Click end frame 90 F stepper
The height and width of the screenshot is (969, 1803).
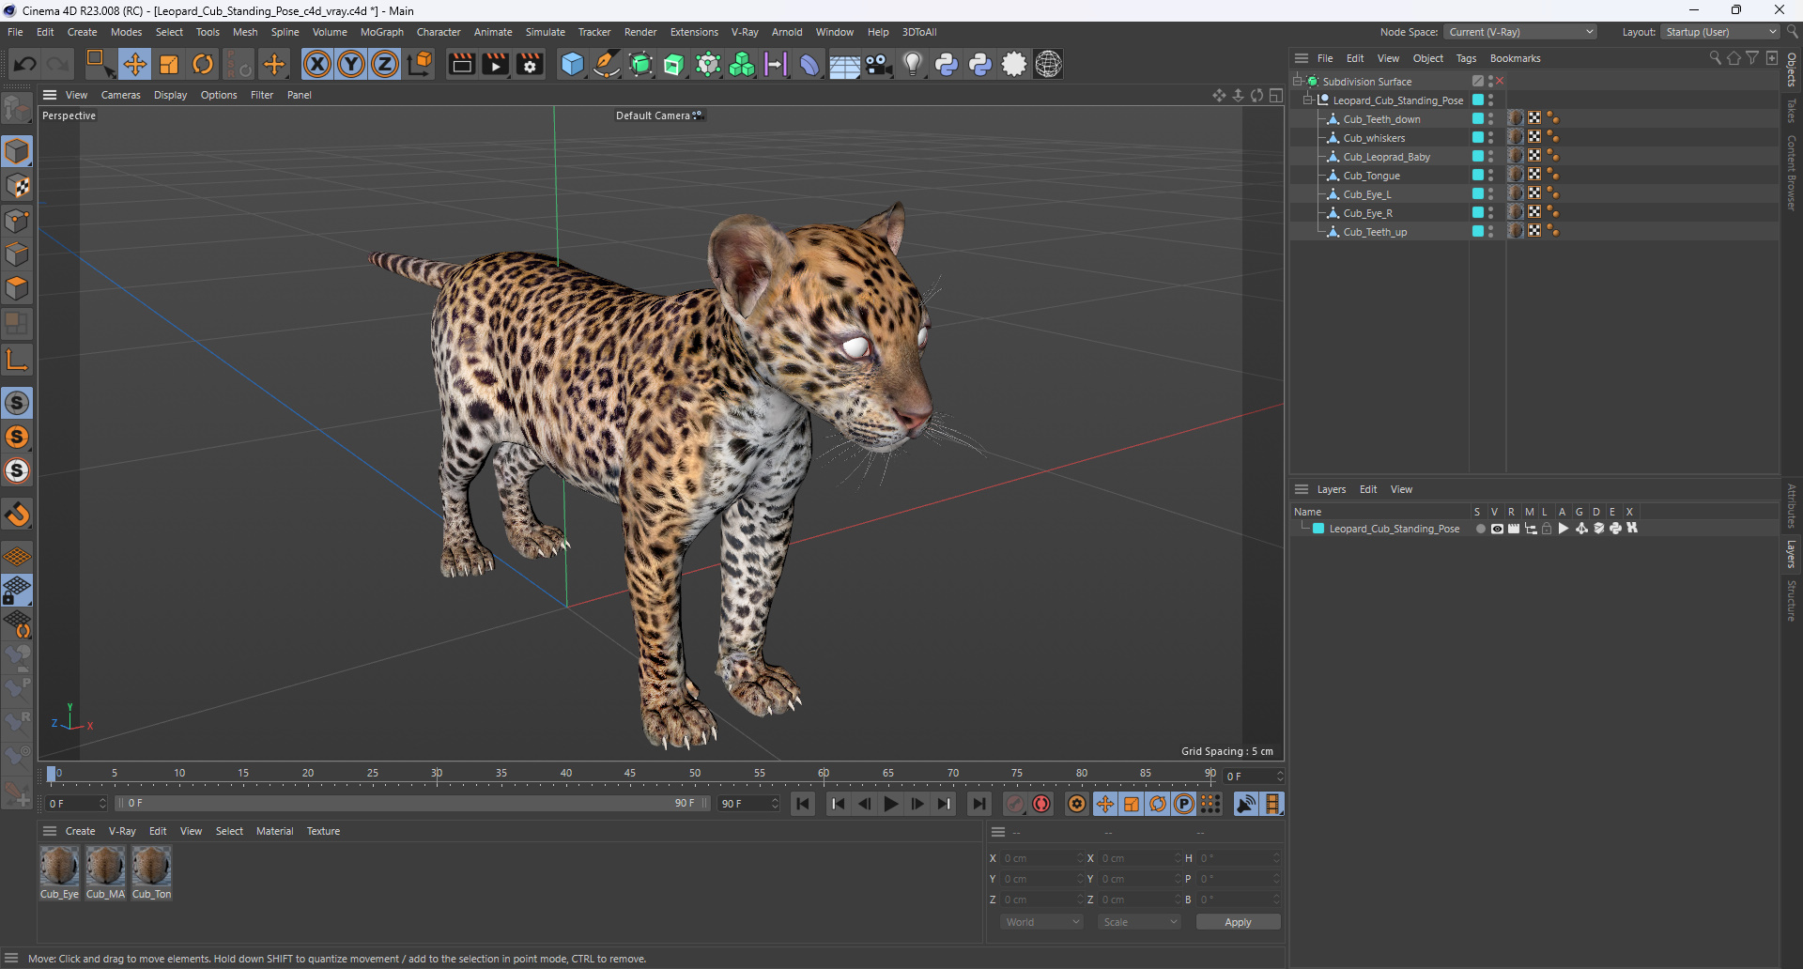(775, 804)
